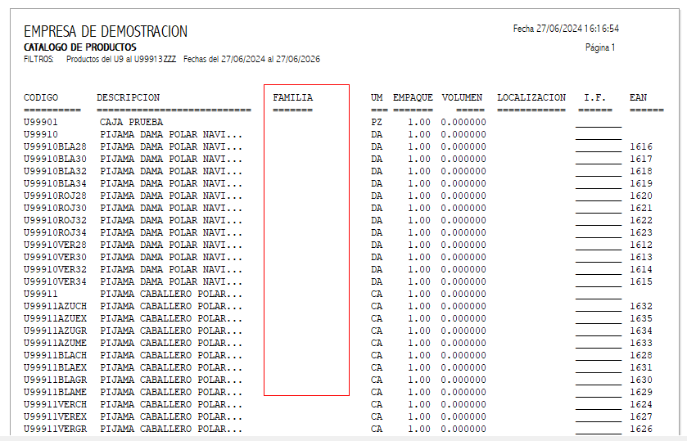Click the Fecha 27/06/2024 timestamp
The image size is (687, 441).
click(x=566, y=29)
